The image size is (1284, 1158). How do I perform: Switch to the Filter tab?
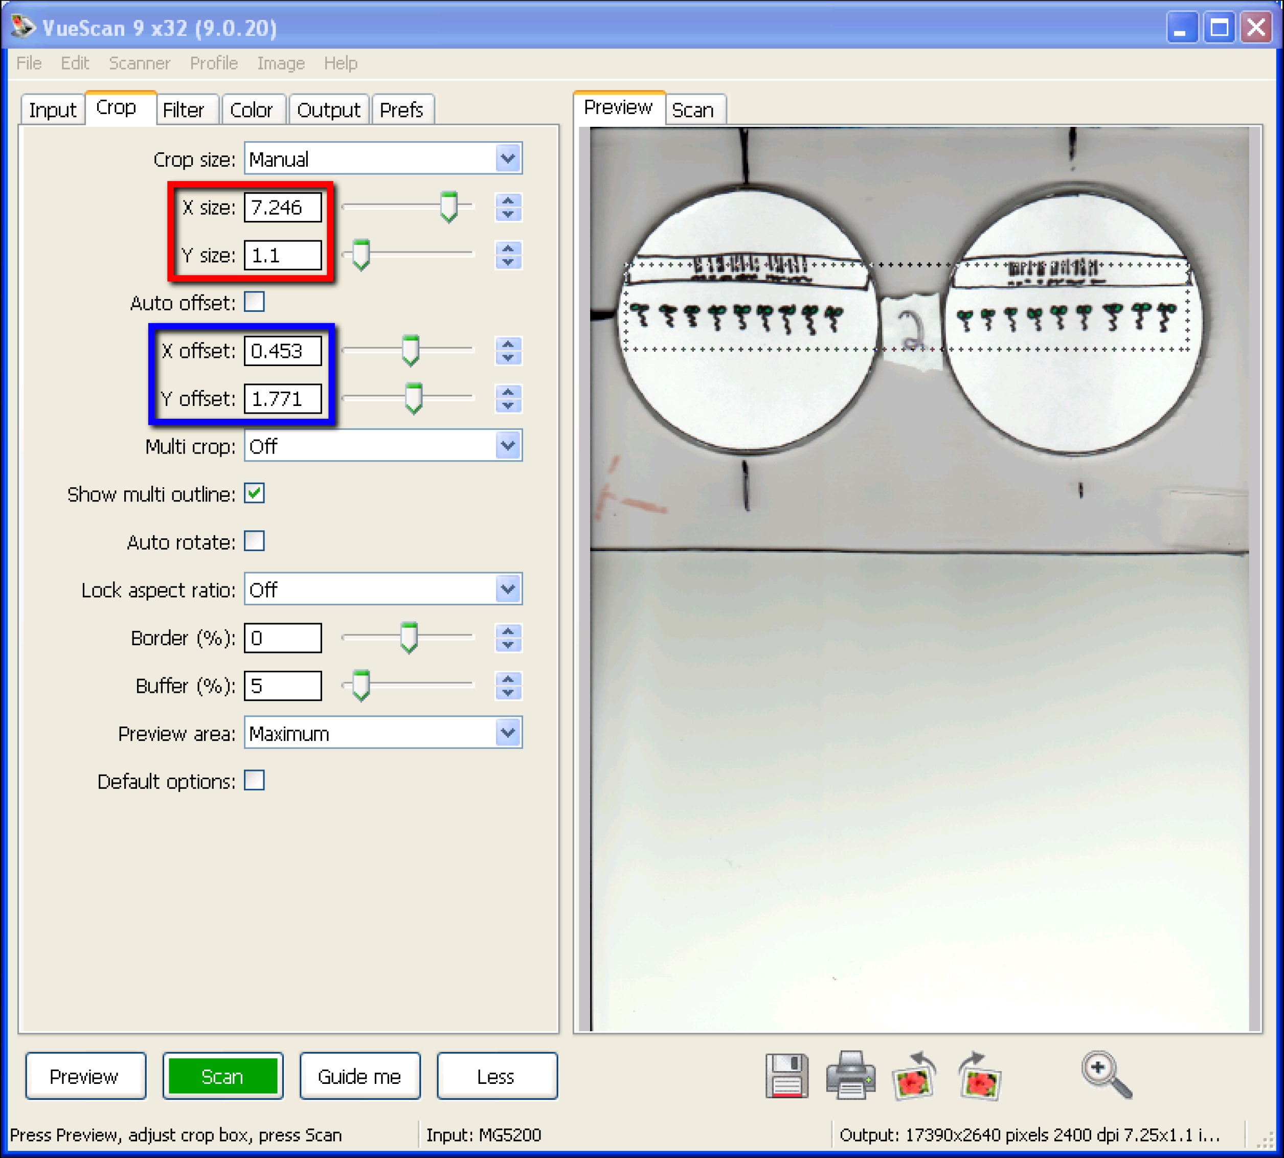pyautogui.click(x=183, y=110)
